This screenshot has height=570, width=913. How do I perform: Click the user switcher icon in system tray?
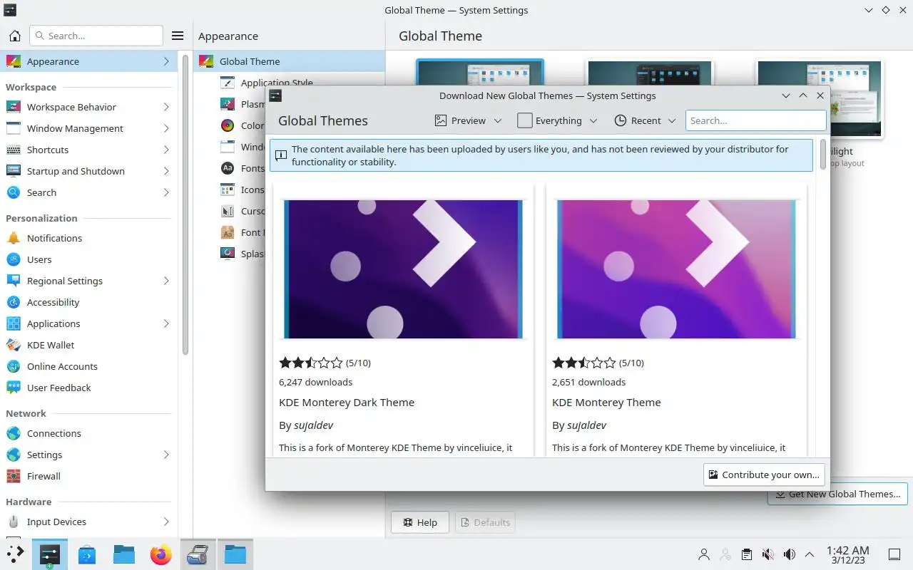pyautogui.click(x=704, y=554)
